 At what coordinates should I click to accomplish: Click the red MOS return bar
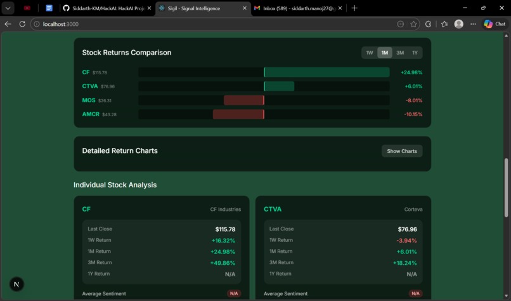(243, 100)
